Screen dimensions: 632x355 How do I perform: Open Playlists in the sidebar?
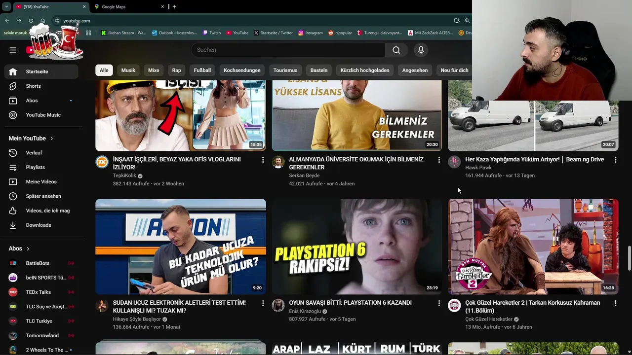coord(41,167)
